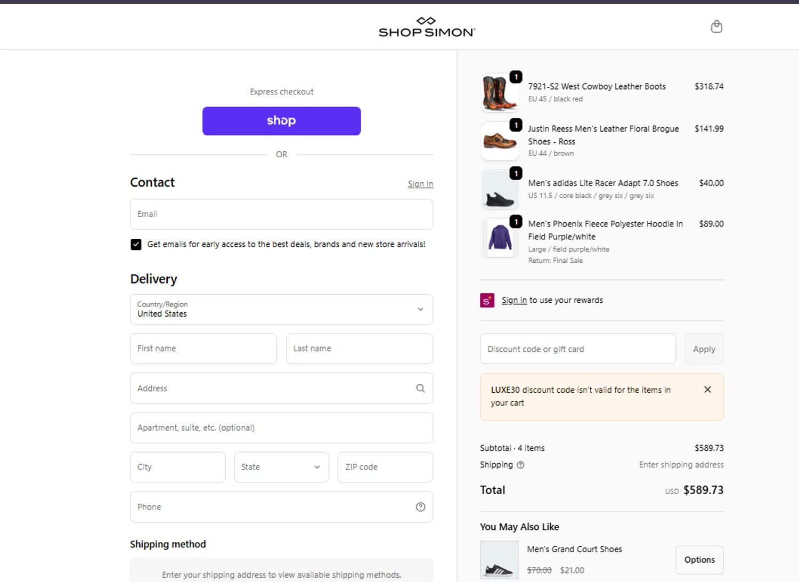
Task: Click the Shipping method heading
Action: [168, 544]
